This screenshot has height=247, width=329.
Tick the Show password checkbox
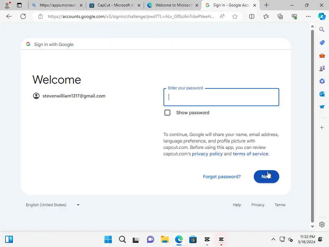167,113
